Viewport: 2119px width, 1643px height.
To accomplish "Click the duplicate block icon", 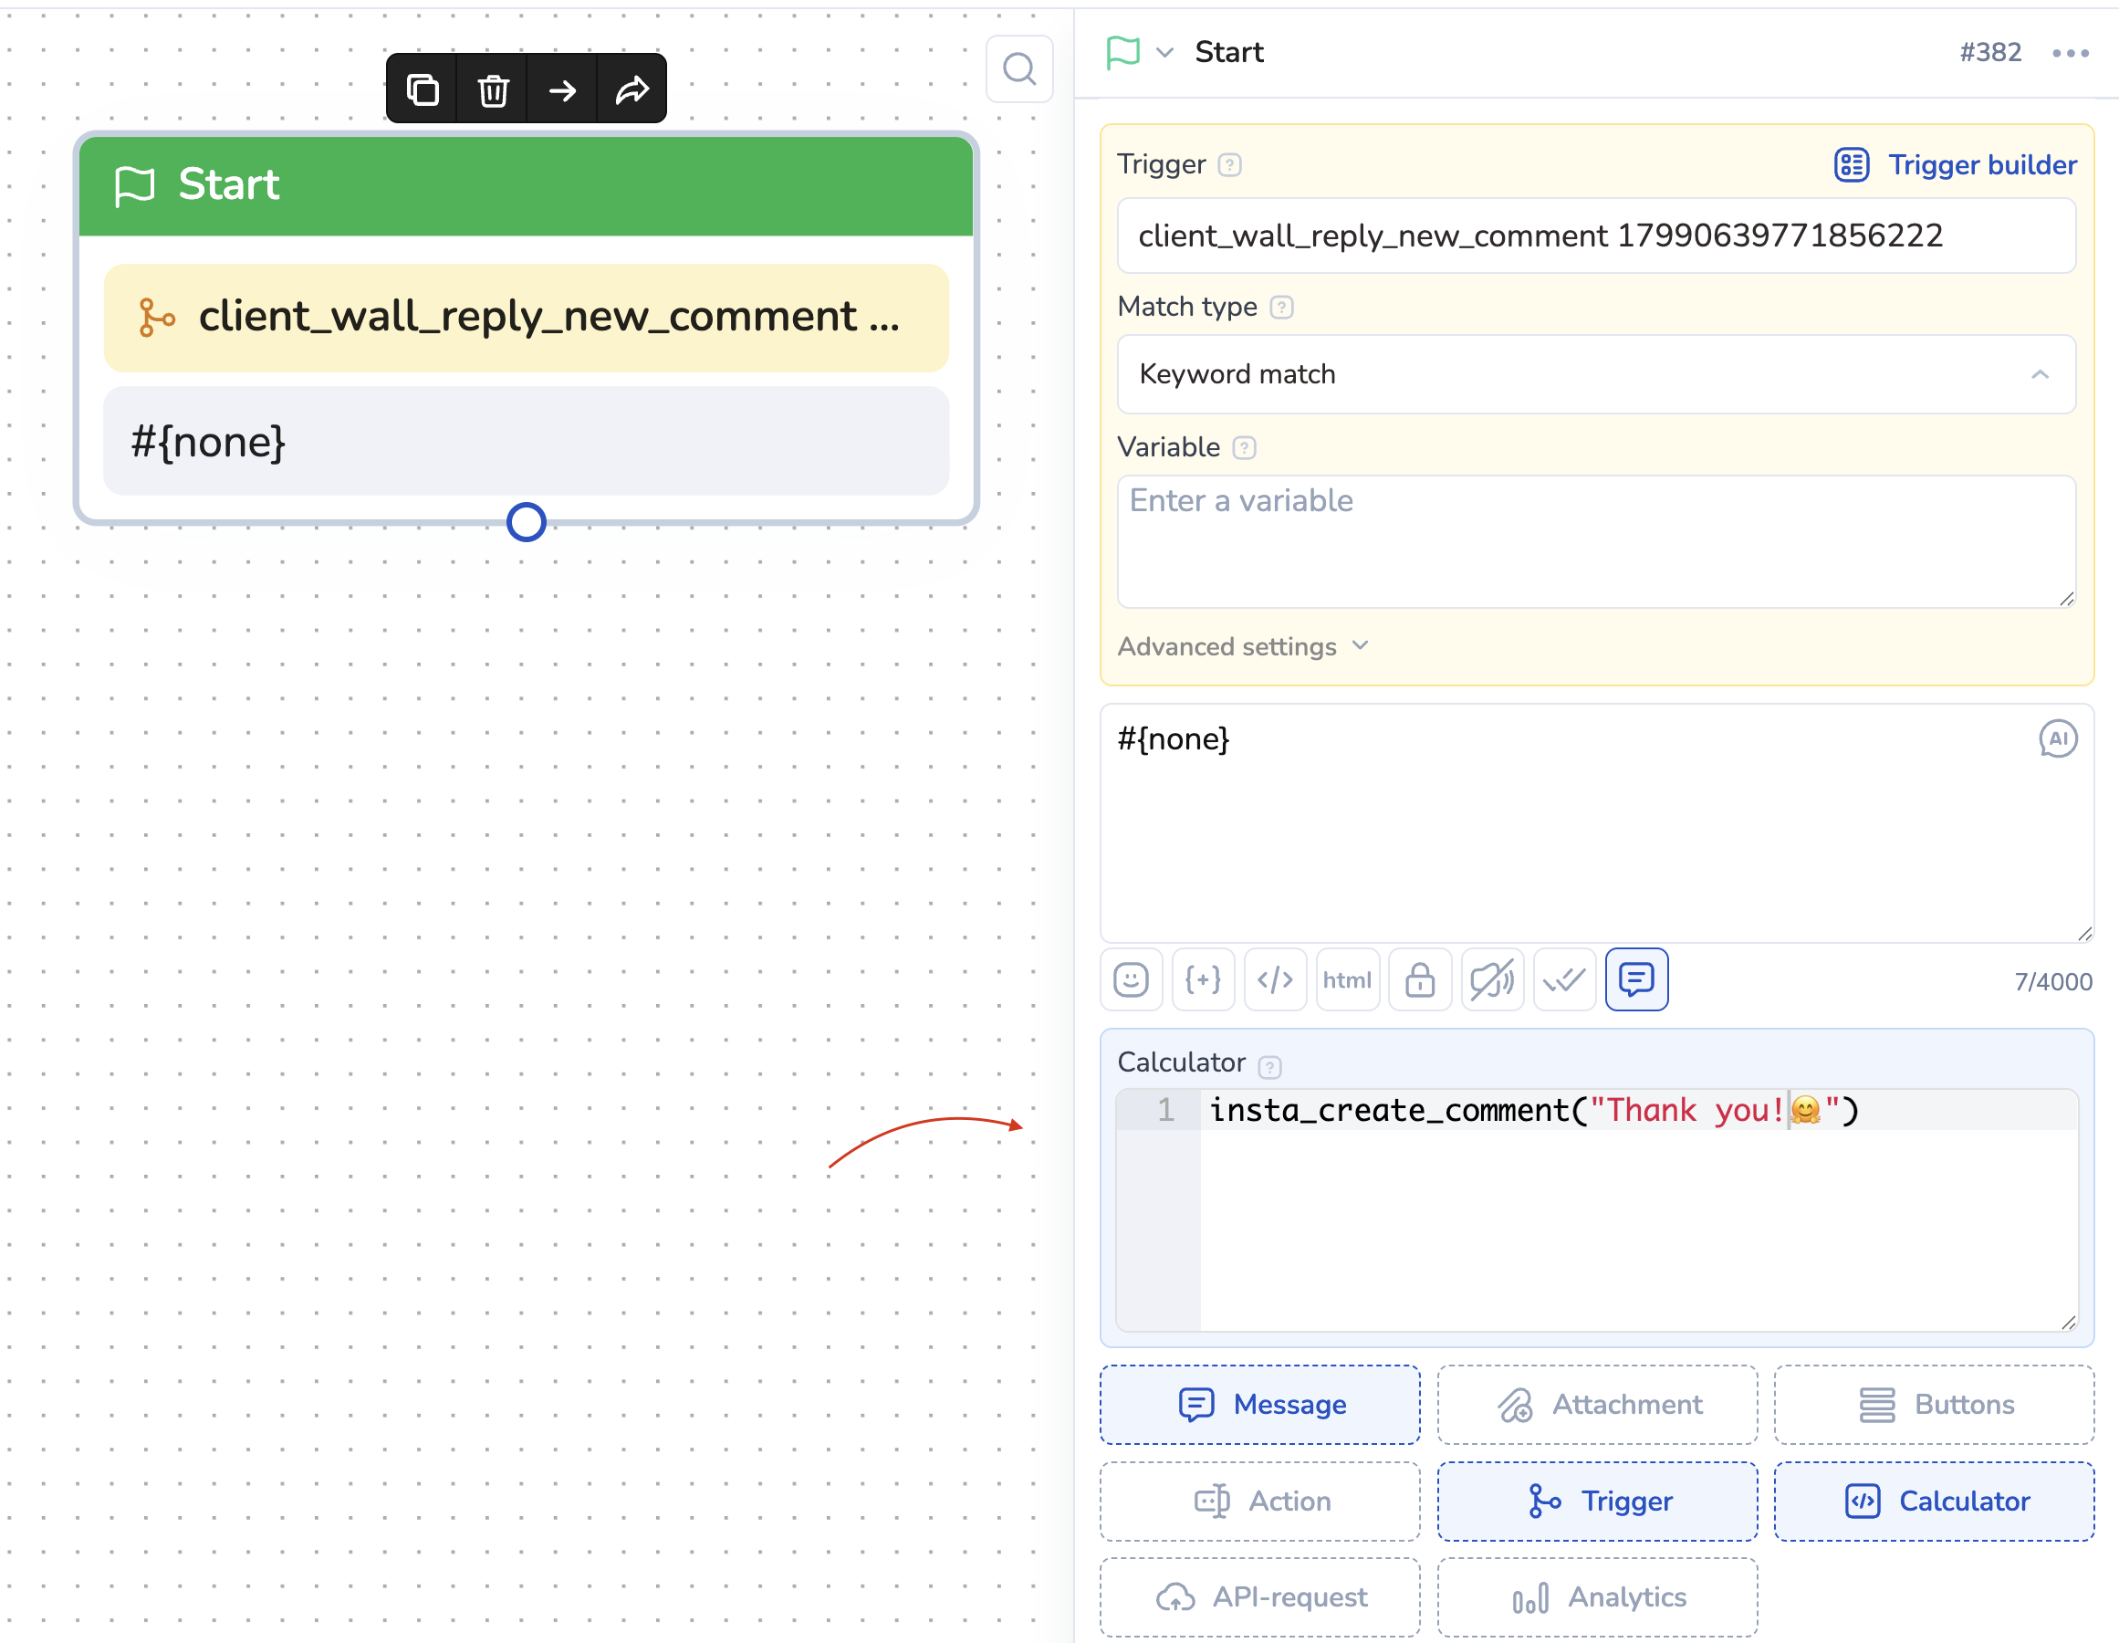I will pyautogui.click(x=422, y=90).
